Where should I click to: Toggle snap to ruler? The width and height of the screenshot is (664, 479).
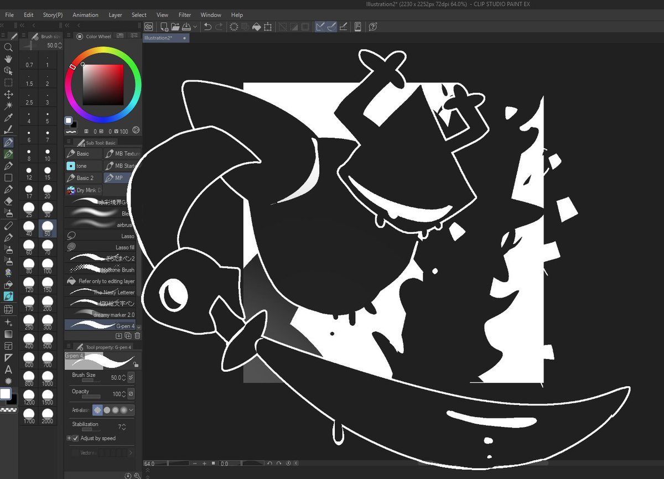320,27
